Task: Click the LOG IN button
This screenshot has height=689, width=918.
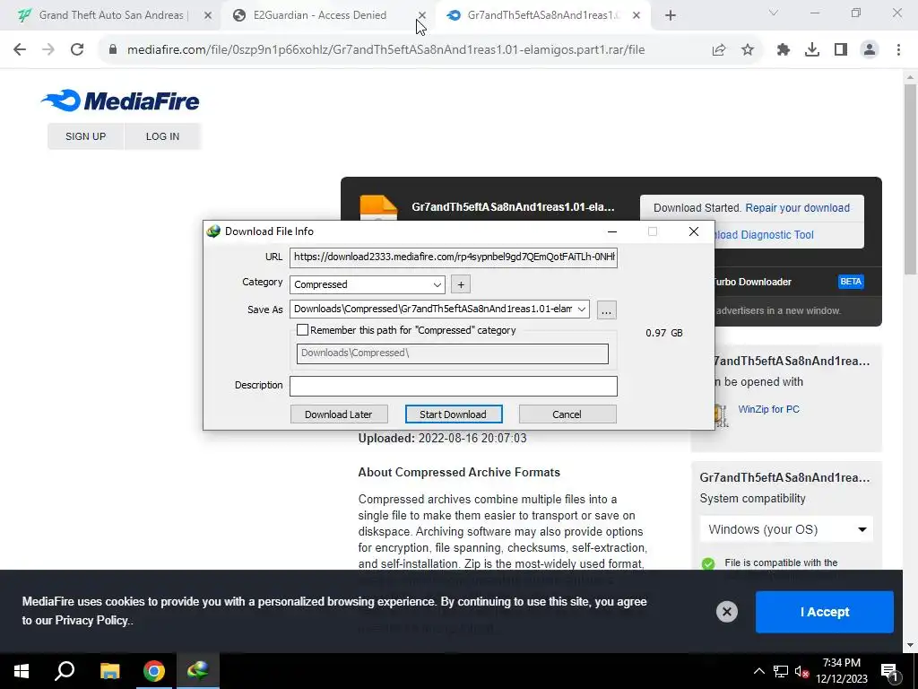Action: [x=162, y=136]
